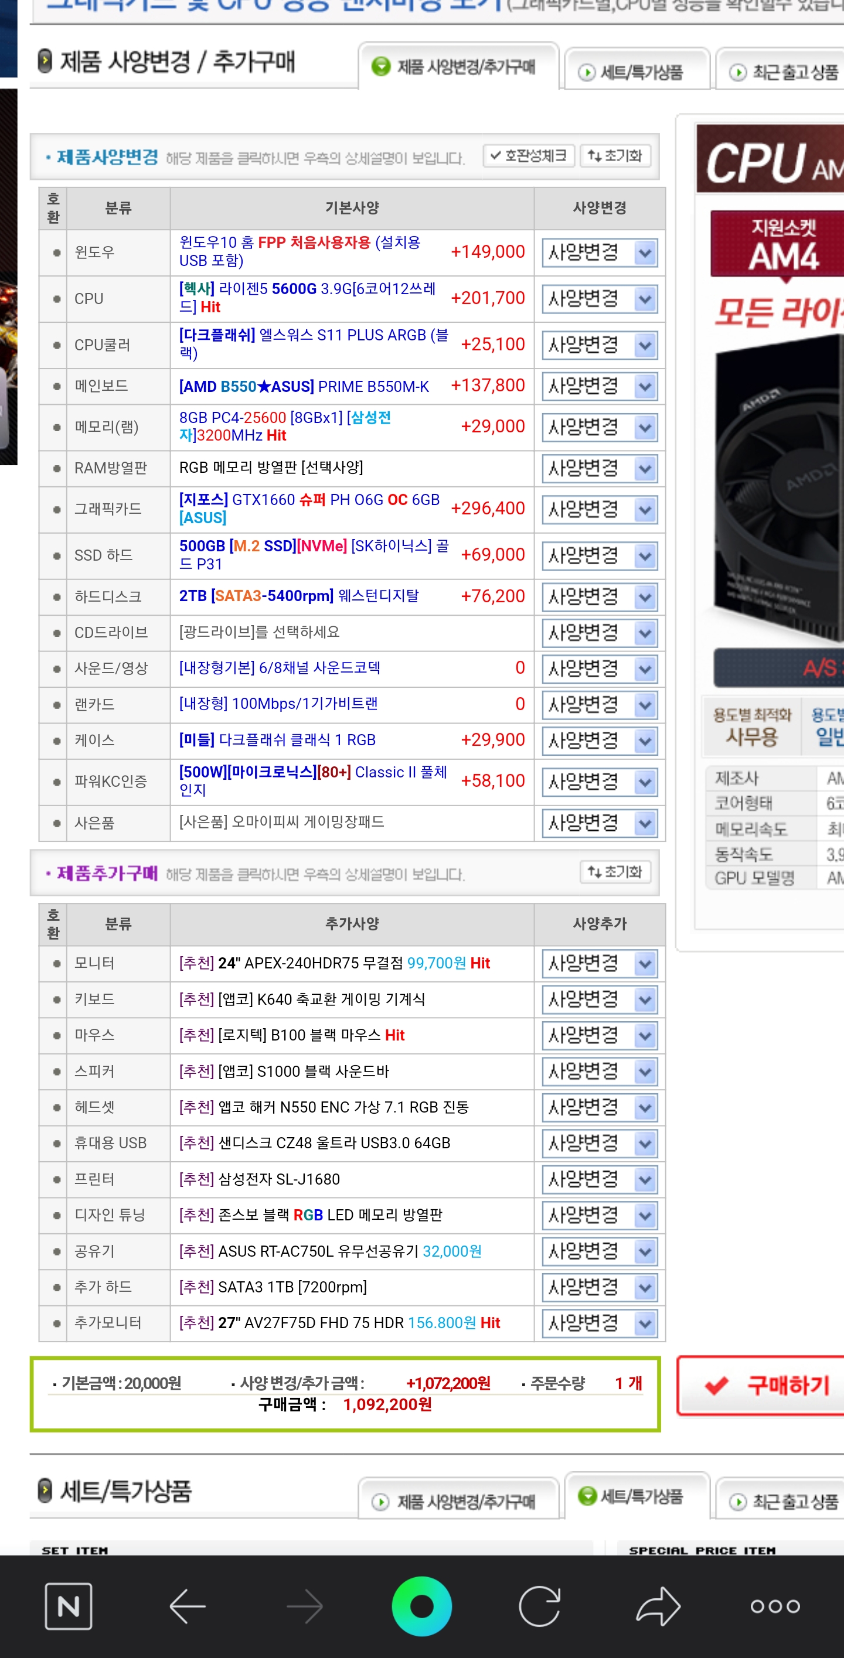Click the 27" AV27F75D FHD monitor link
Image resolution: width=844 pixels, height=1658 pixels.
click(339, 1323)
